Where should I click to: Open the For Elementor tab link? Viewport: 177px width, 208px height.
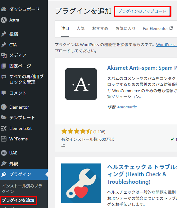point(158,28)
